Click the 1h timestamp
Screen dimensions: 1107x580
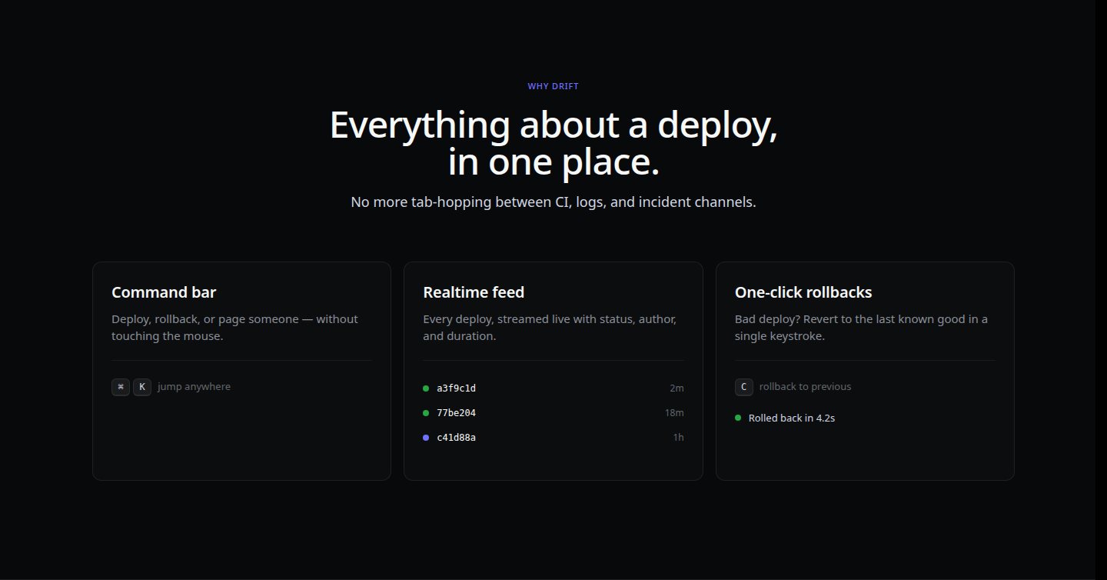tap(679, 438)
